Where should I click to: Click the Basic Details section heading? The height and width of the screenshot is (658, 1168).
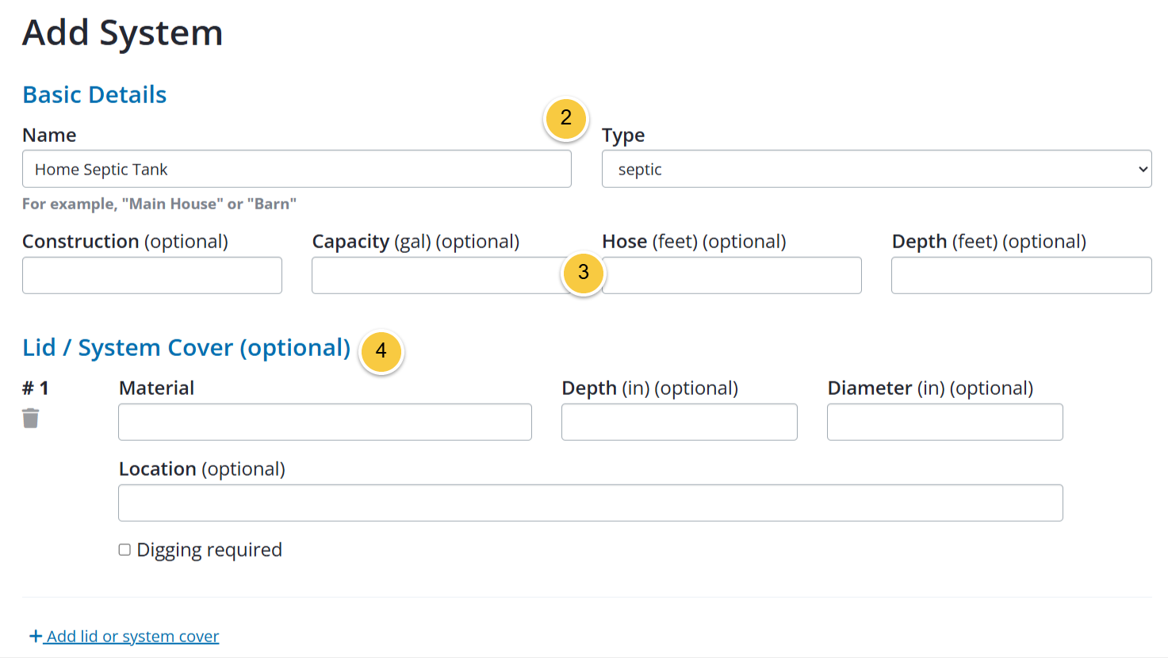94,94
